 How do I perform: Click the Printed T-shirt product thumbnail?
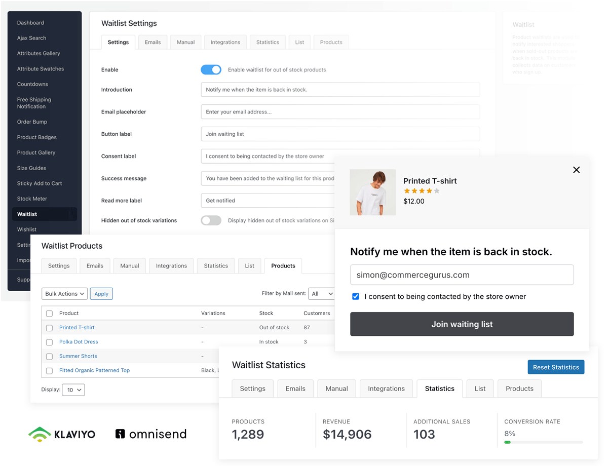coord(372,192)
